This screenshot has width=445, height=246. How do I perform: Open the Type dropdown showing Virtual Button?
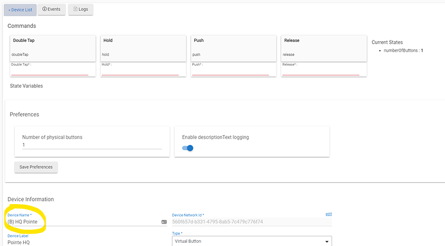[x=252, y=241]
